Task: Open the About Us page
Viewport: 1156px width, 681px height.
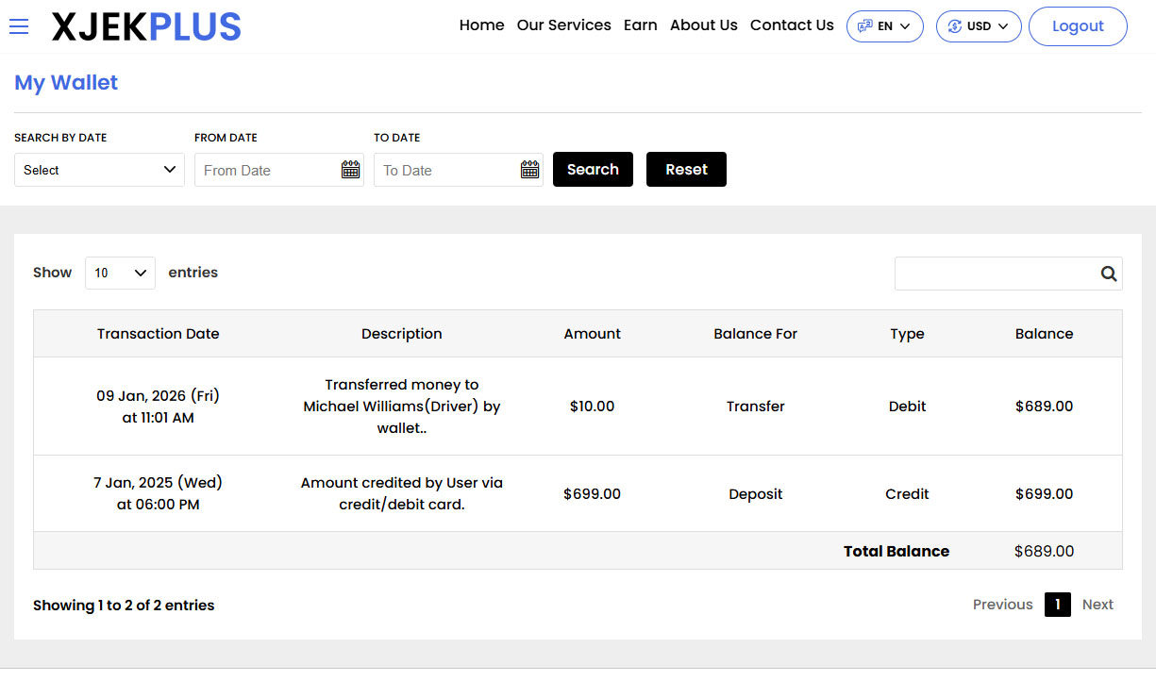Action: coord(703,25)
